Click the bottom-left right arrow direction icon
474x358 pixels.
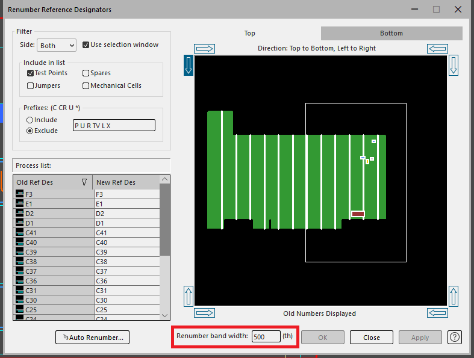204,313
